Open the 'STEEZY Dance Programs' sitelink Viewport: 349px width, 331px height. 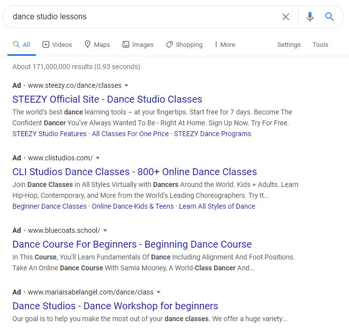[212, 134]
